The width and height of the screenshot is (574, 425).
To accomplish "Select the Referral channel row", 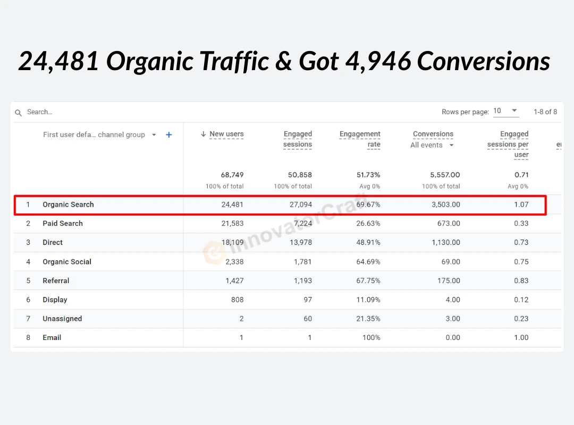I will [56, 281].
